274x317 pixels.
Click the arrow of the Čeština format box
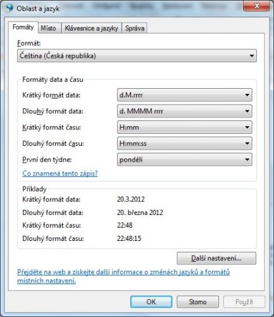252,56
